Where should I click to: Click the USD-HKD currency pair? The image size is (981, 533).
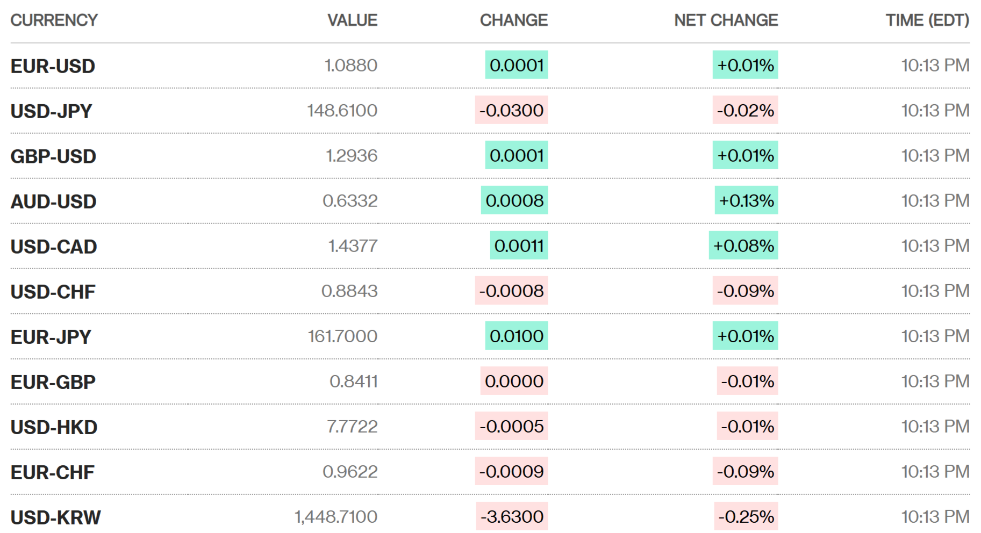(x=54, y=427)
